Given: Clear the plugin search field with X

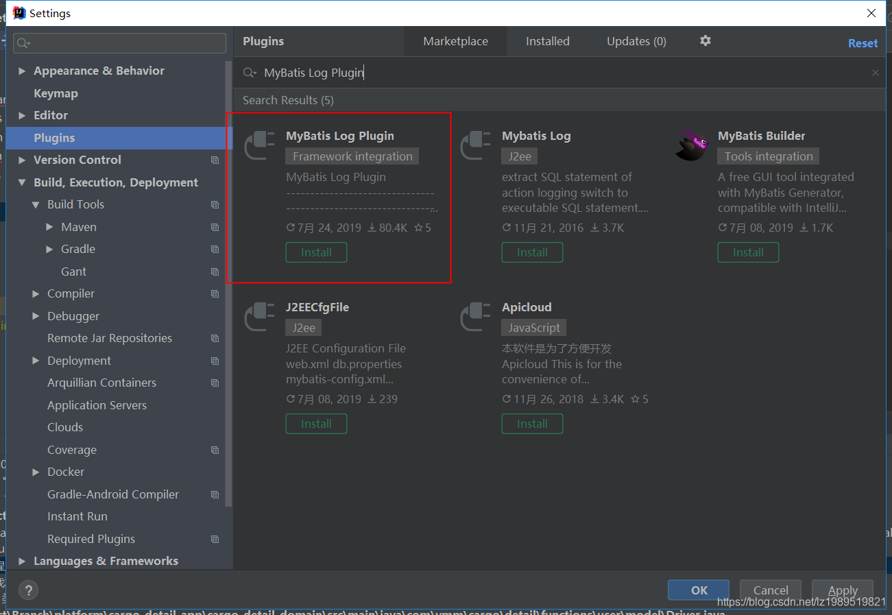Looking at the screenshot, I should pos(875,73).
